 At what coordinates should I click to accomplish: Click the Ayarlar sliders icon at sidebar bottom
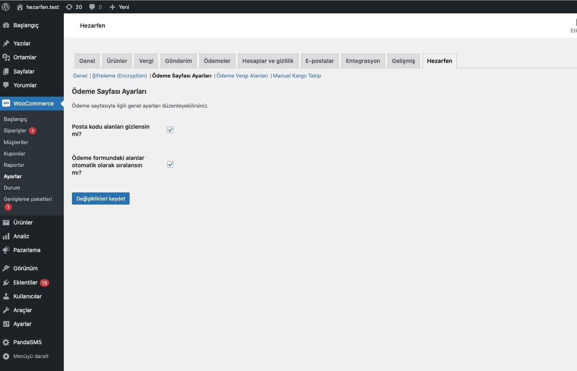[6, 324]
